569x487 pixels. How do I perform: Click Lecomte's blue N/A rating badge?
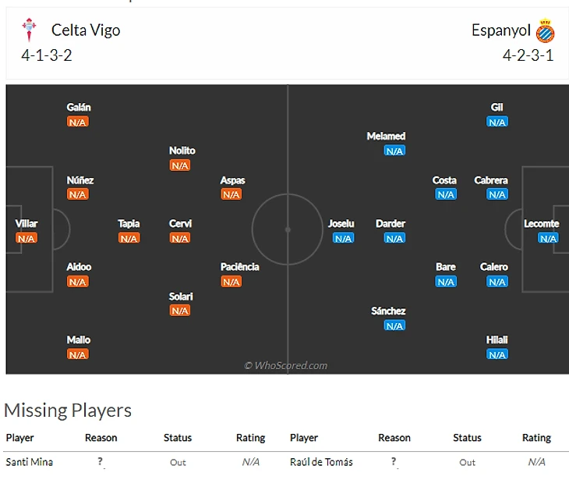coord(548,238)
